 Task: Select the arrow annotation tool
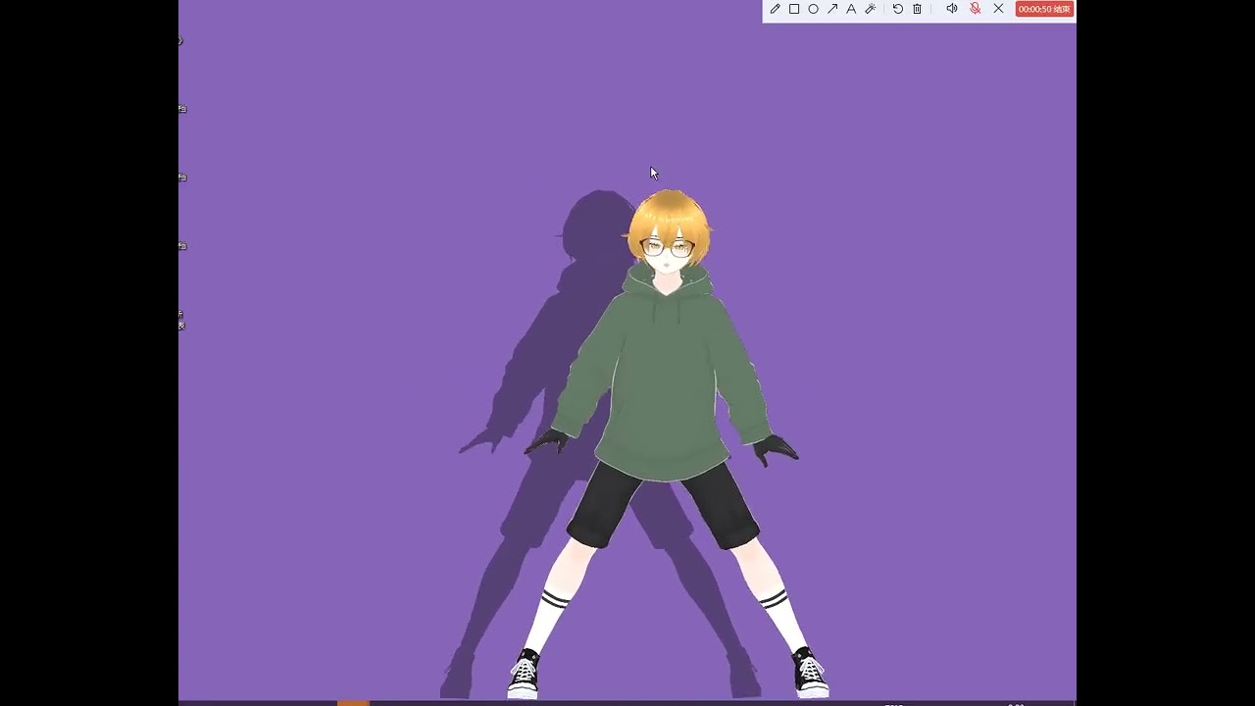[832, 9]
